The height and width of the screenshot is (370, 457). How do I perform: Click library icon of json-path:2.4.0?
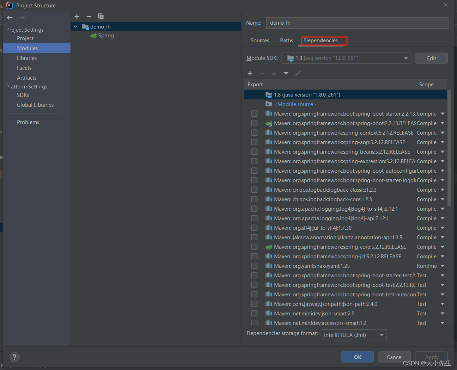(x=269, y=304)
